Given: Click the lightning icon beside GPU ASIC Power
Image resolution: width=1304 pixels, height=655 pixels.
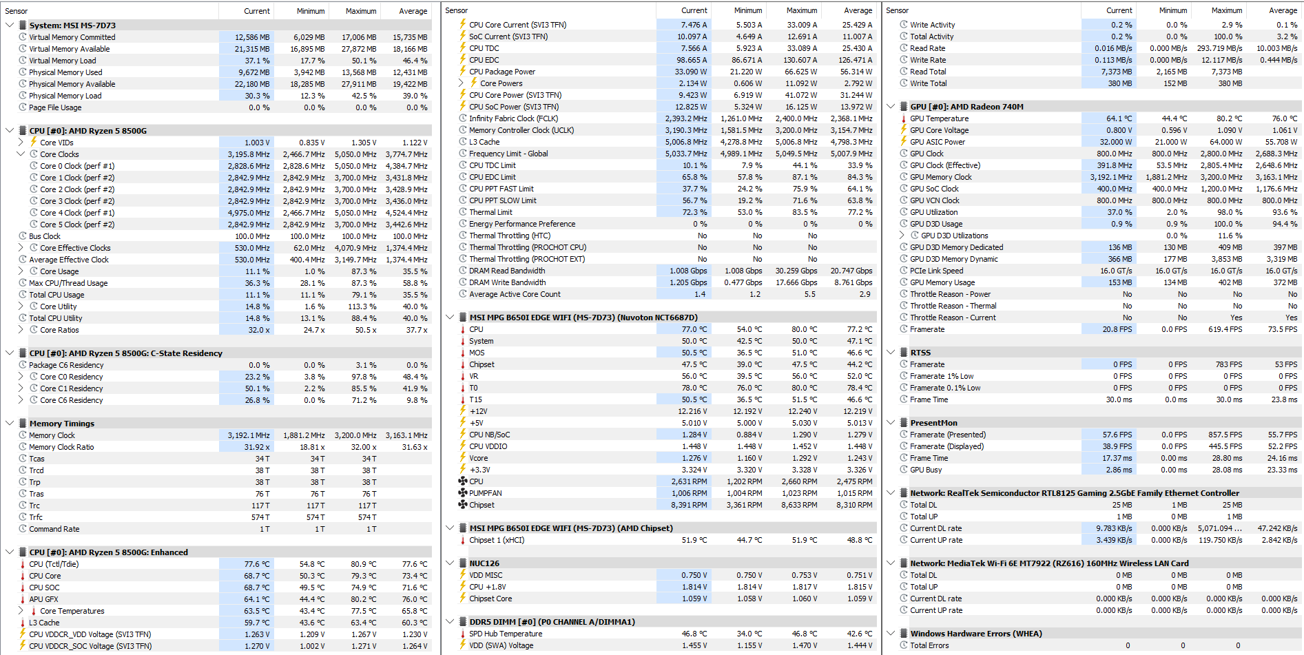Looking at the screenshot, I should [x=904, y=142].
